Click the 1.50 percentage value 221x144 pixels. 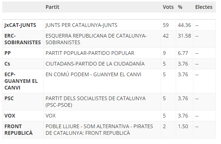click(183, 126)
